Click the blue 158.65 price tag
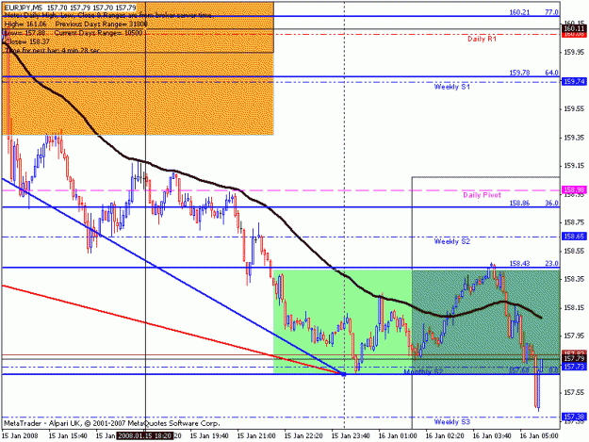589x442 pixels. point(574,237)
